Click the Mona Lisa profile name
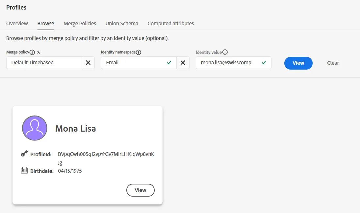Screen dimensions: 360x213 pos(76,129)
